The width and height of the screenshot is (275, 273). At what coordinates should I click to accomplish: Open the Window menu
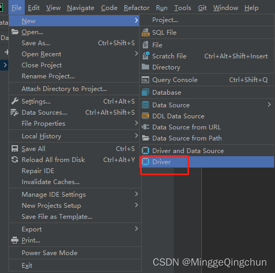225,8
